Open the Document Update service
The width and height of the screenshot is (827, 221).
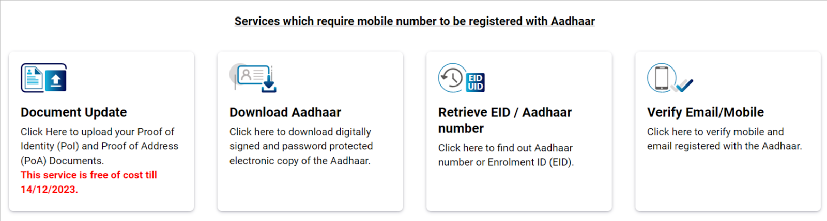[x=74, y=112]
